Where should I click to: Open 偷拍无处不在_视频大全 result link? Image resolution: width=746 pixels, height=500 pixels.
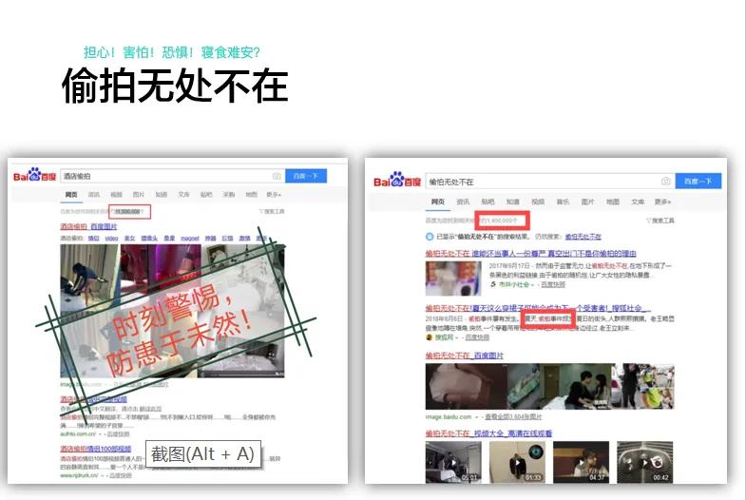488,433
